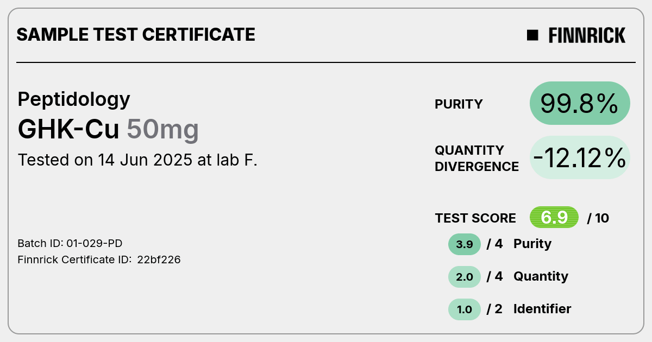This screenshot has width=652, height=342.
Task: Click the 2.0 quantity score pill
Action: [x=465, y=277]
